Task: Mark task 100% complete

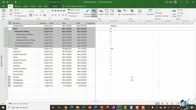Action: click(64, 11)
